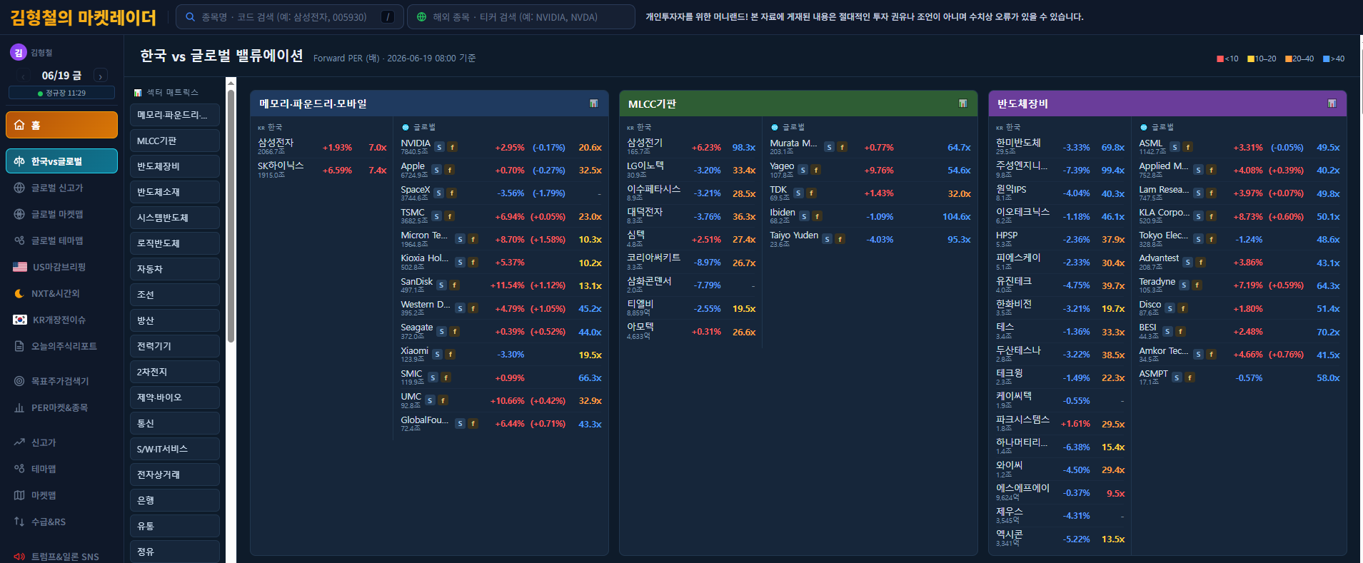
Task: Click the S badge next to Disco
Action: click(x=1170, y=308)
